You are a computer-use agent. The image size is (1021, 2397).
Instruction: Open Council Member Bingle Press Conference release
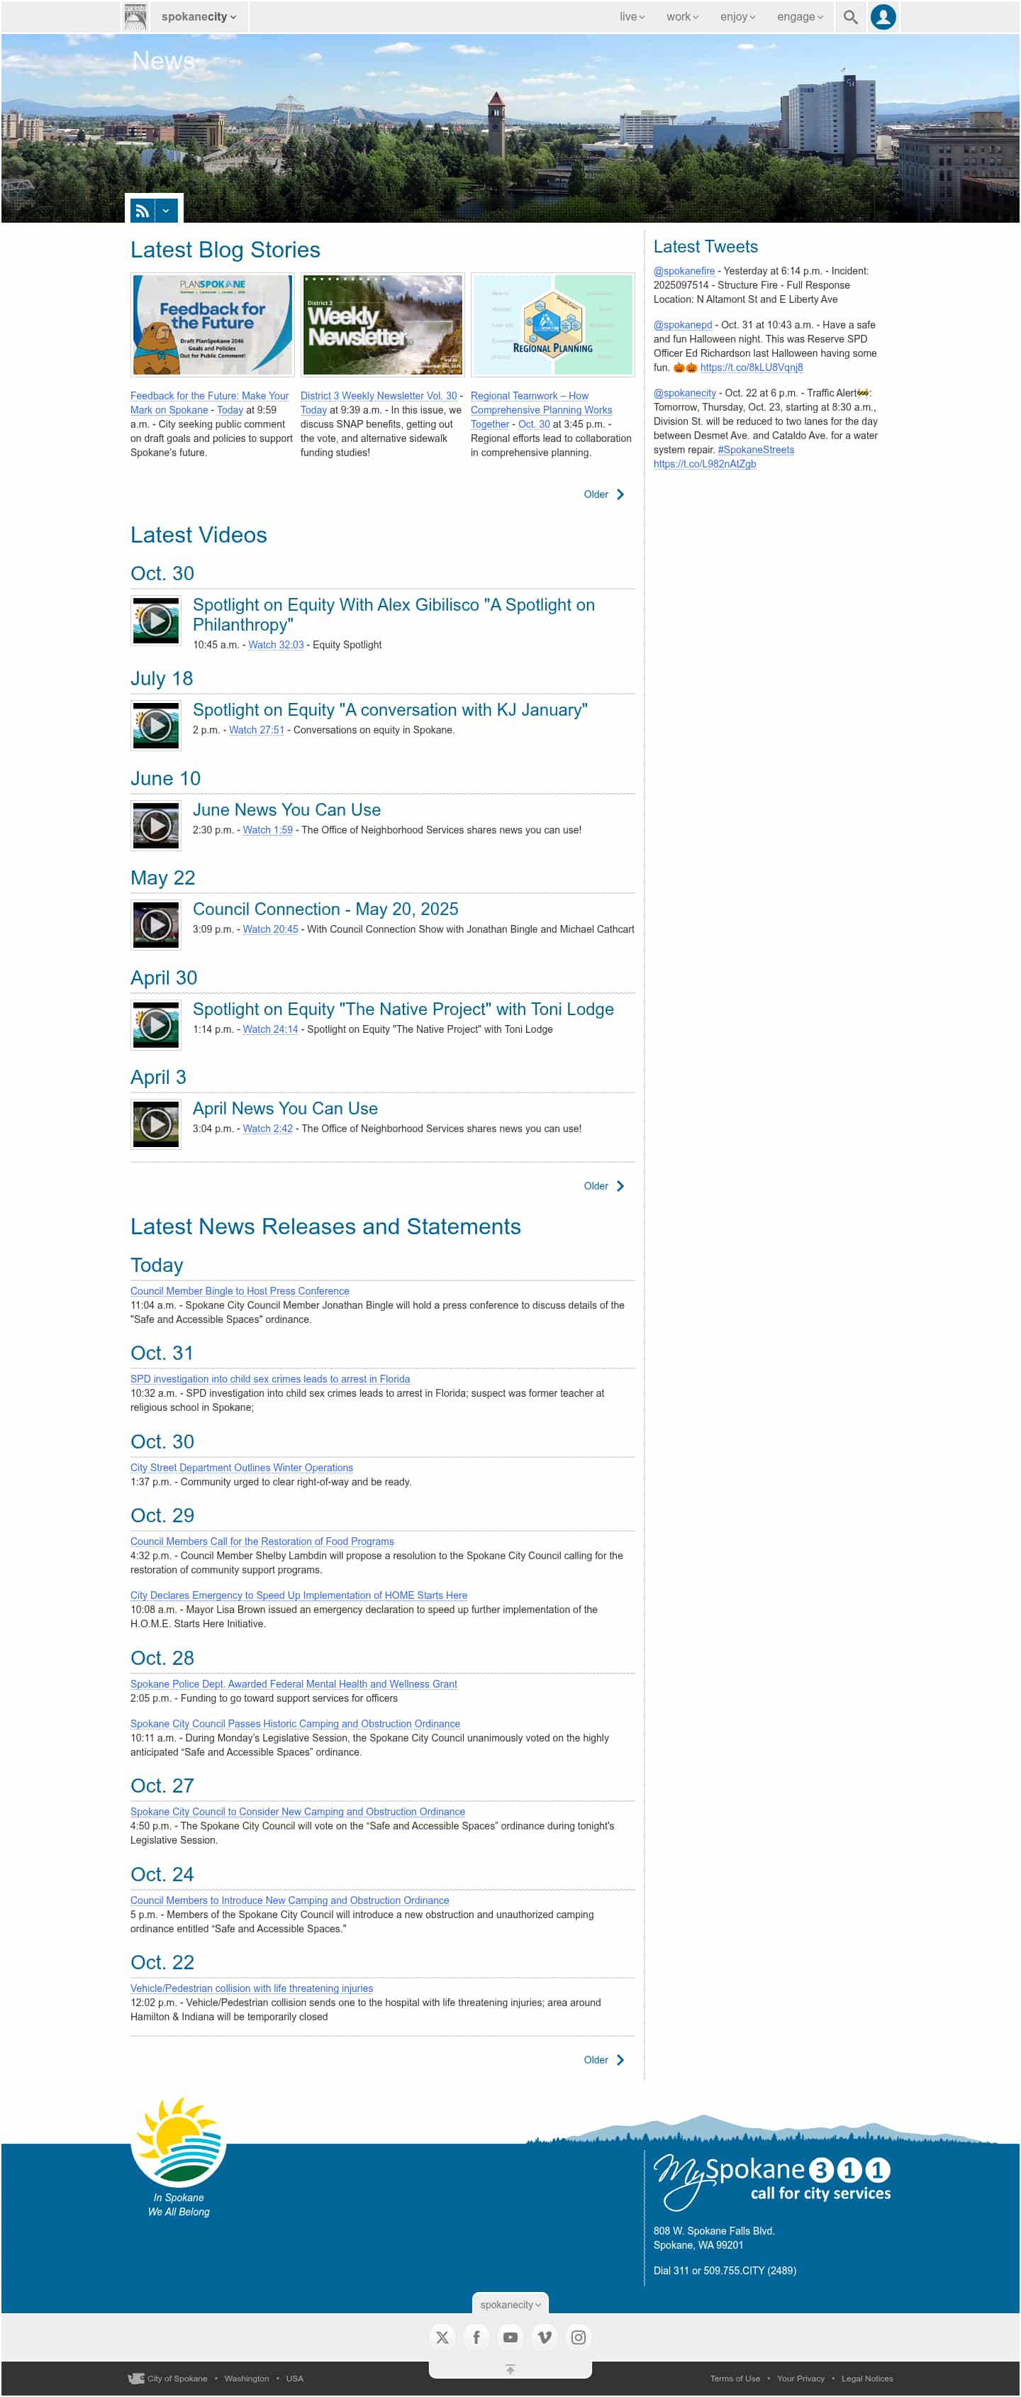pos(240,1292)
